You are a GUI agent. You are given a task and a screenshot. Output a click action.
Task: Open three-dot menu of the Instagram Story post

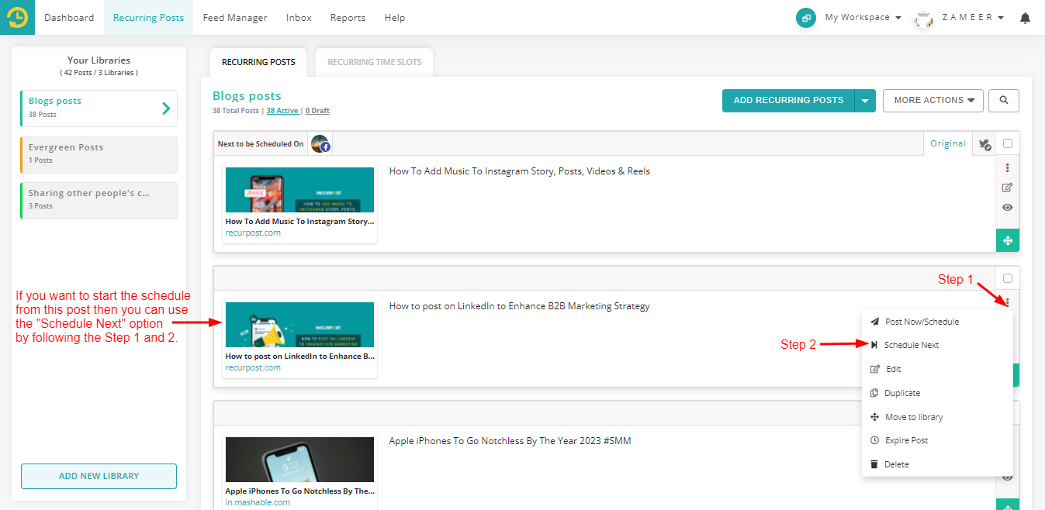pos(1008,167)
